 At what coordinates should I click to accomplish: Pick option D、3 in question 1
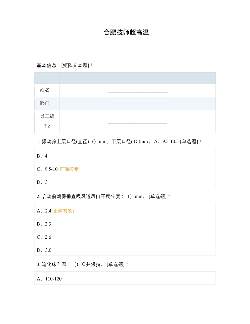coord(42,182)
